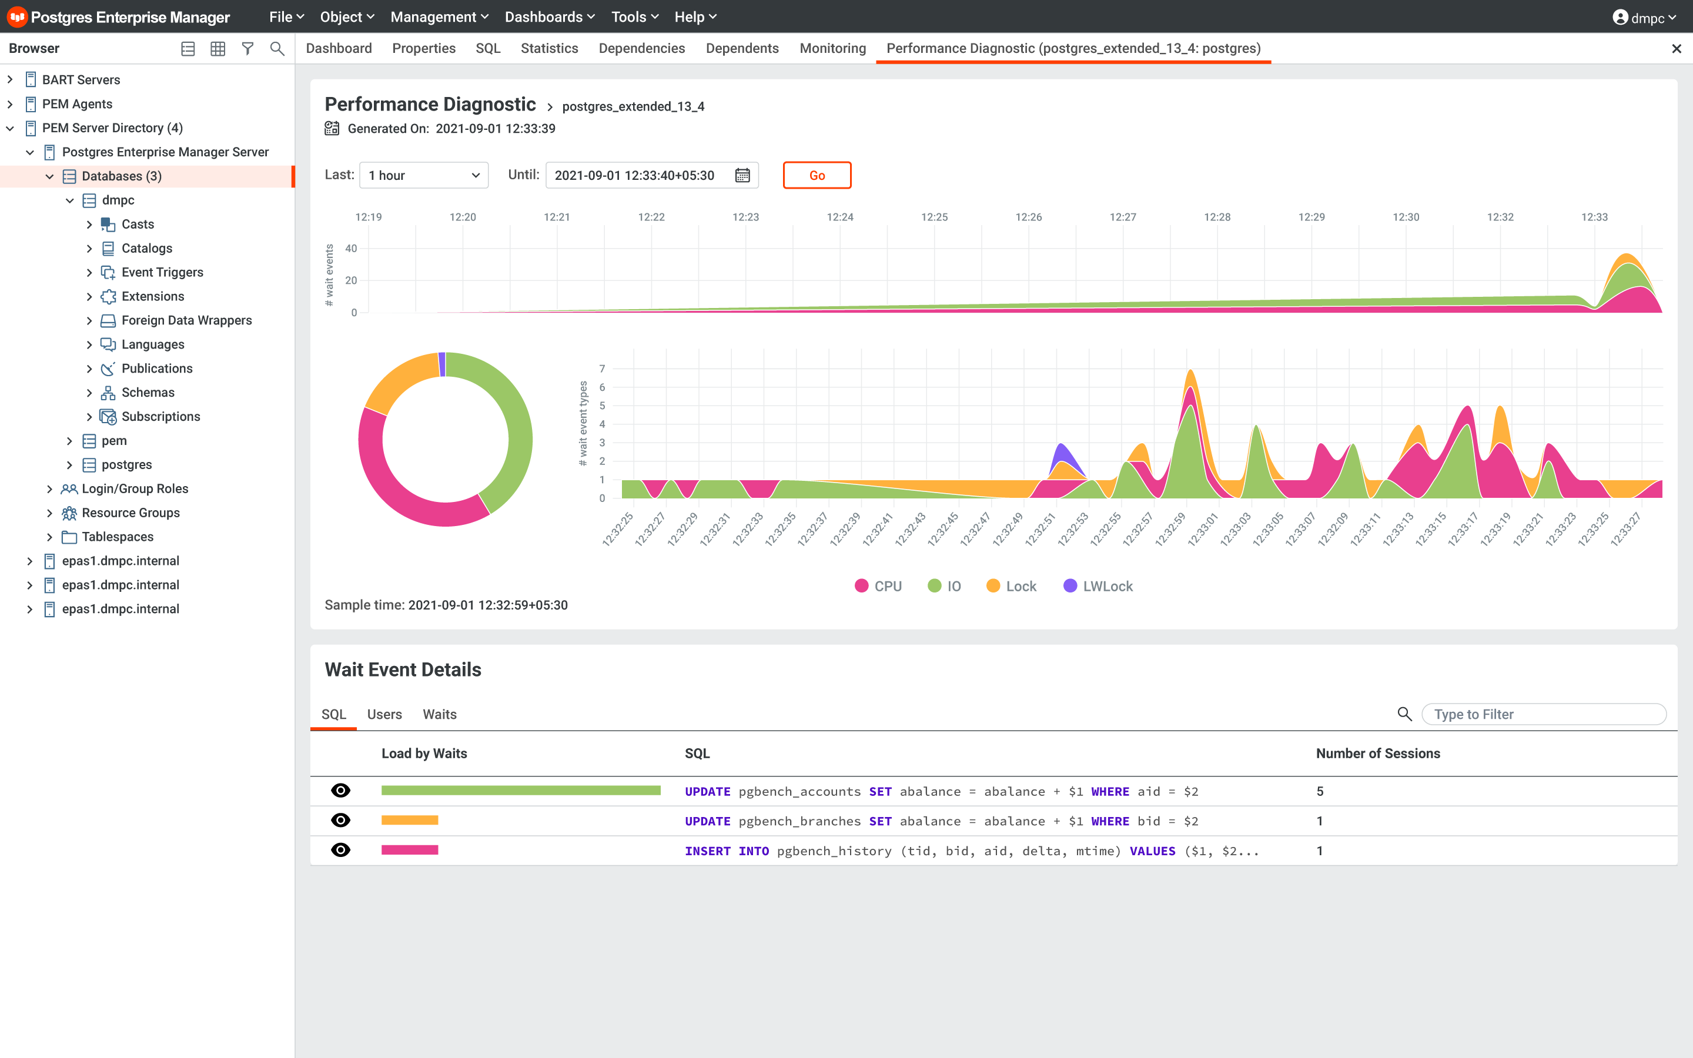Toggle eye icon for pgbench_accounts UPDATE row

341,791
